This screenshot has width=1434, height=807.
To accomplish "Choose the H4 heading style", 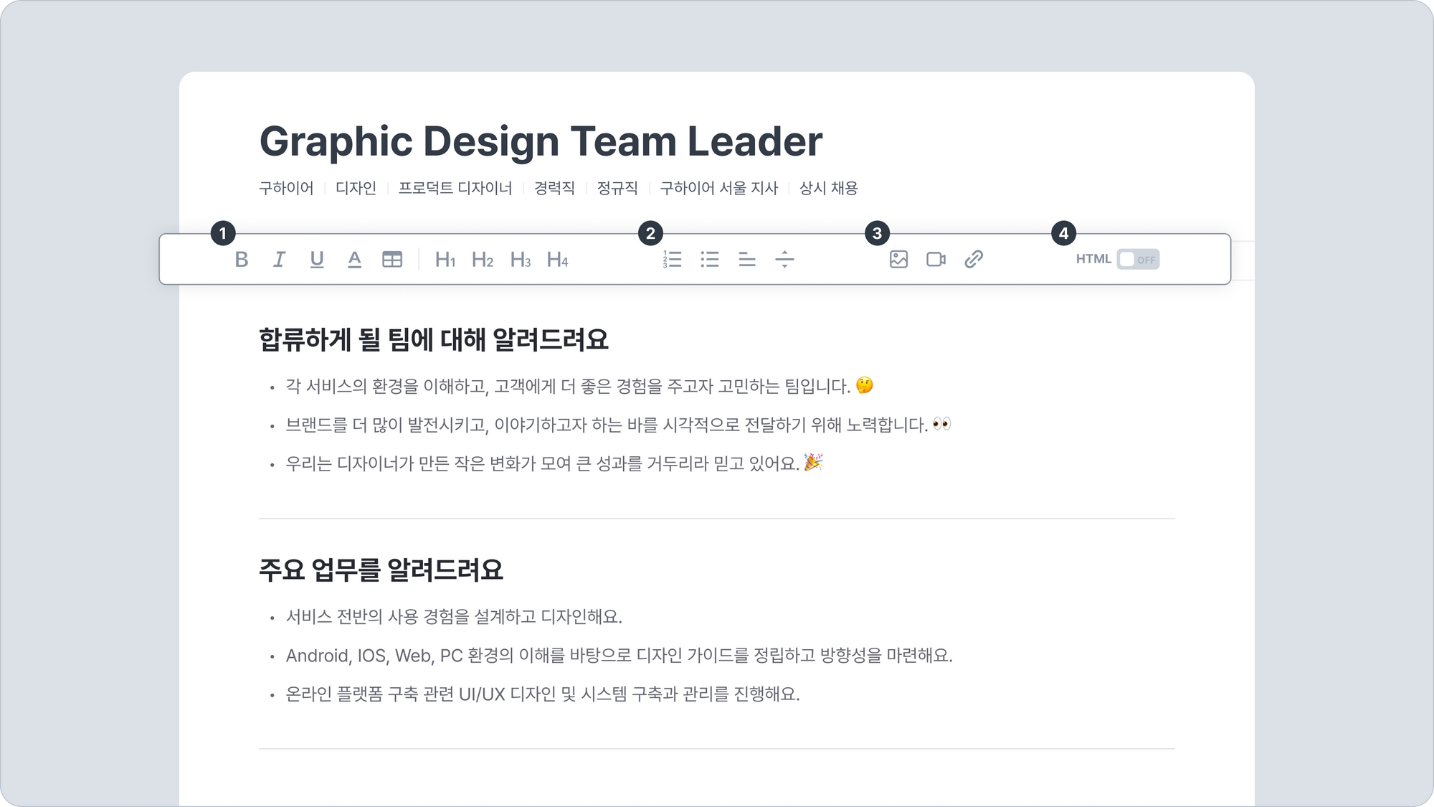I will pyautogui.click(x=558, y=260).
